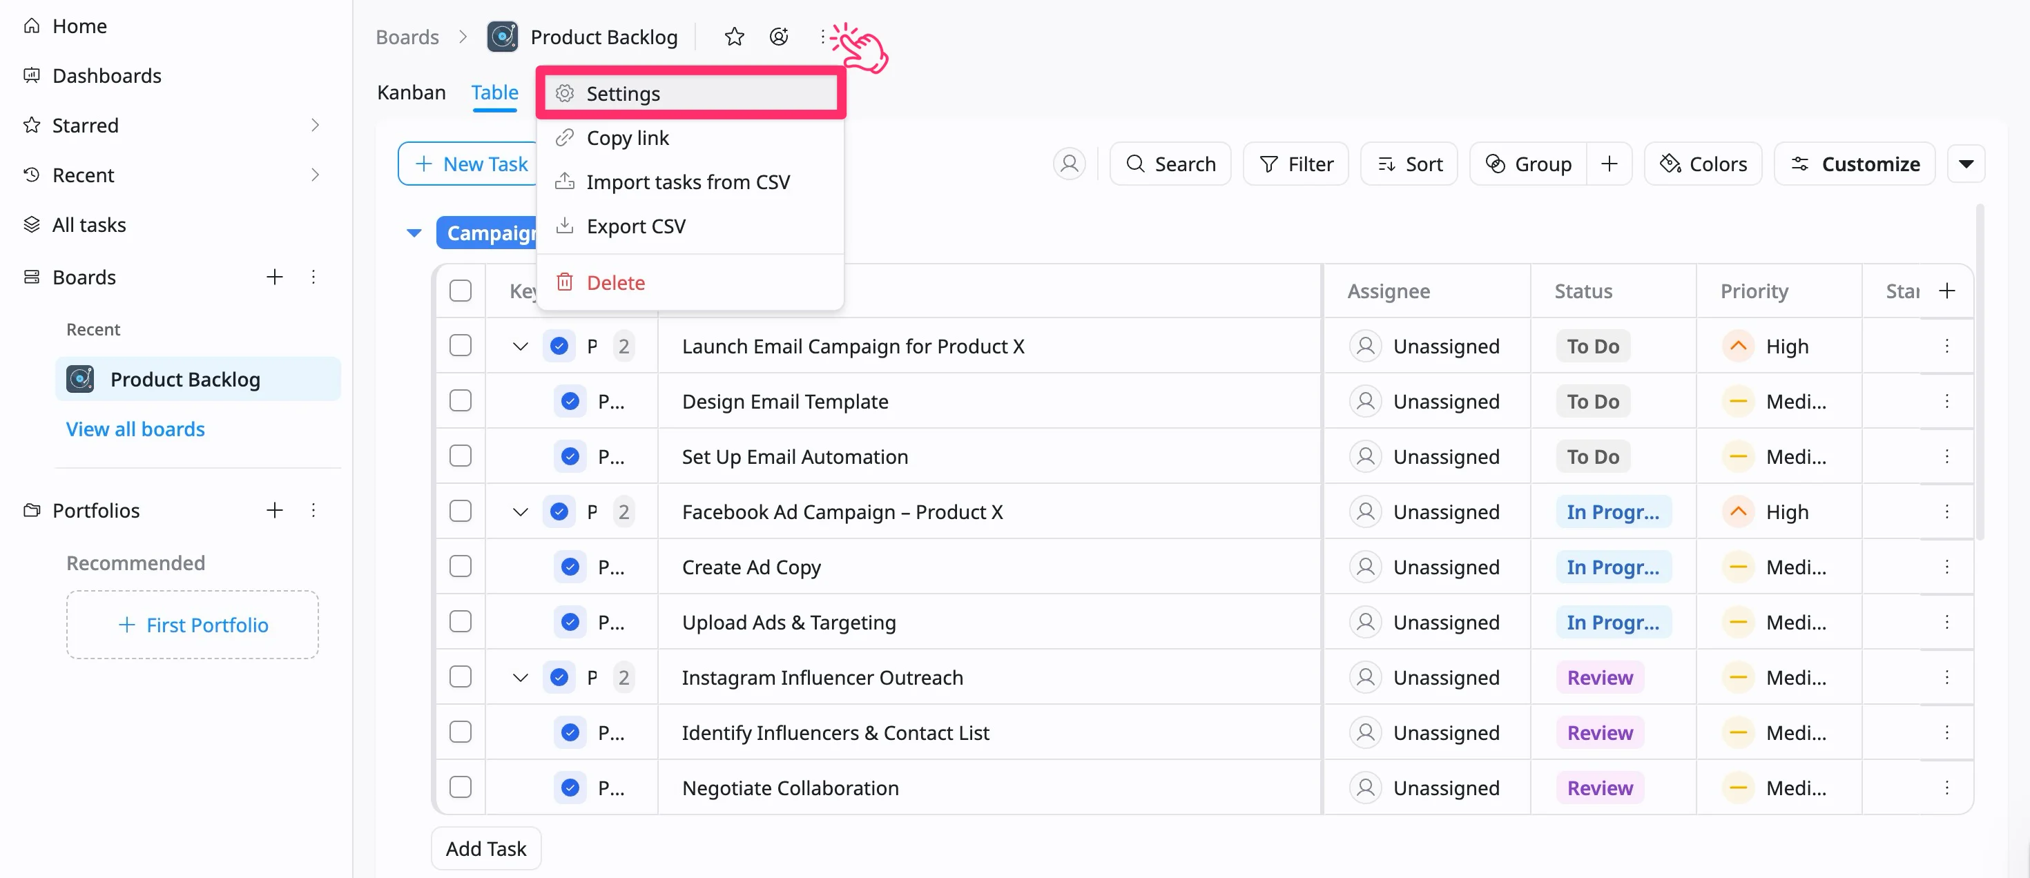
Task: Select Export CSV menu item
Action: pyautogui.click(x=690, y=226)
